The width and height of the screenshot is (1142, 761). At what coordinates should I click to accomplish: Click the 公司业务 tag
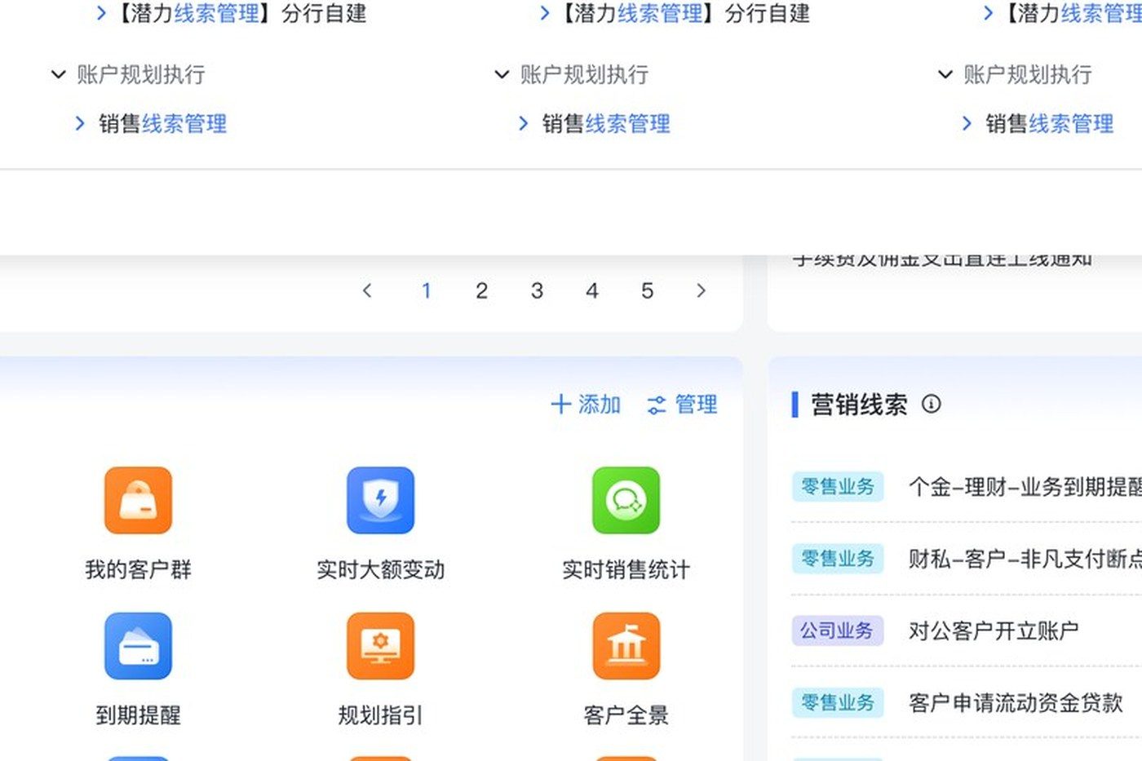pyautogui.click(x=837, y=630)
